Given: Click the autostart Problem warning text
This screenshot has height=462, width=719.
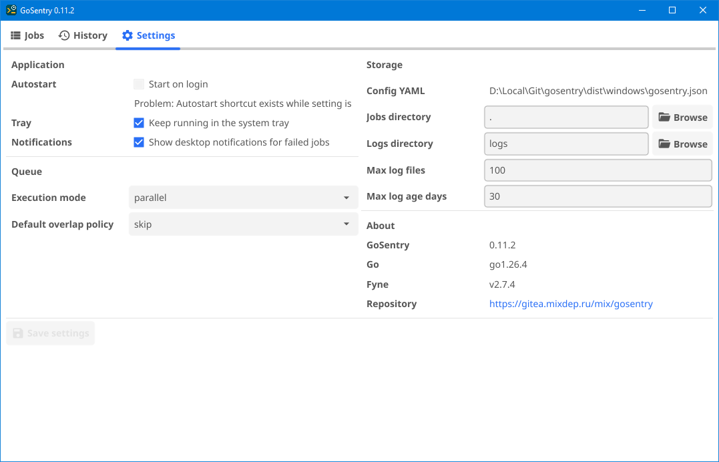Looking at the screenshot, I should click(242, 103).
